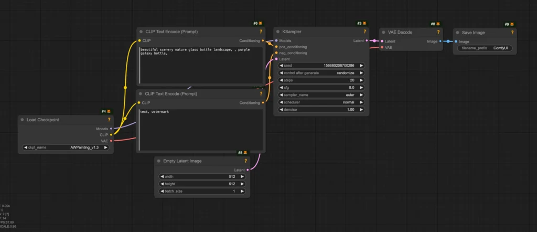Click the Save Image node title
537x232 pixels.
click(x=473, y=33)
